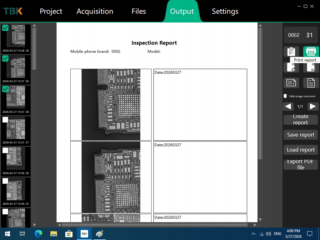Switch to the Acquisition tab
320x240 pixels.
click(x=95, y=11)
